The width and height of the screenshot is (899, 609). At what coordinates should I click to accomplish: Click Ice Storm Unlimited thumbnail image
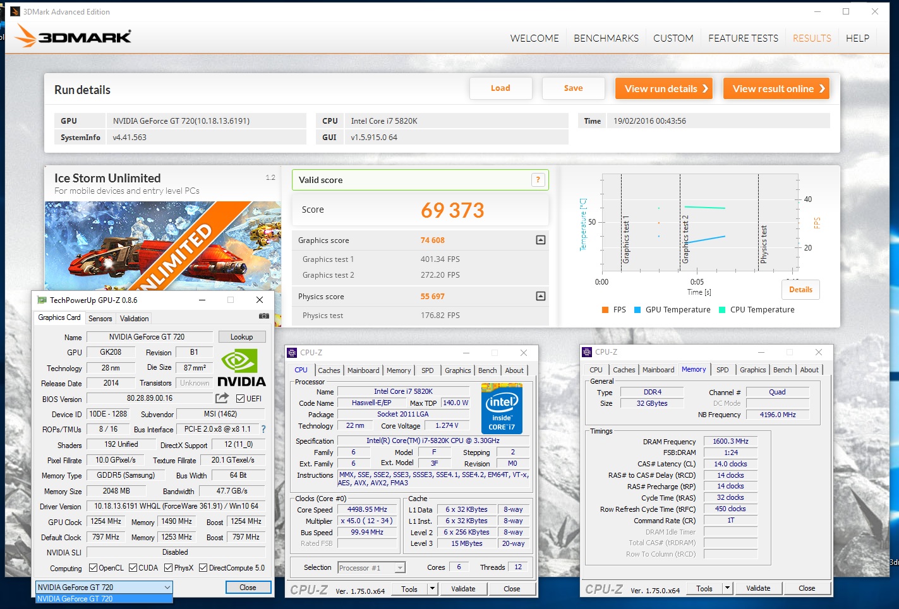click(163, 245)
